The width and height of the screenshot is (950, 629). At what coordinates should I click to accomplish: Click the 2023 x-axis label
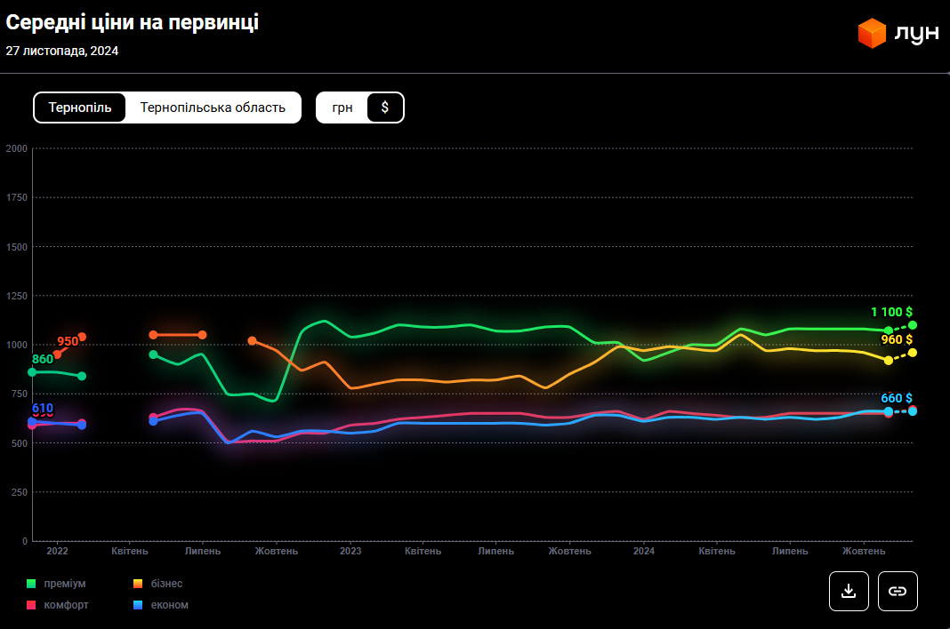click(x=350, y=551)
